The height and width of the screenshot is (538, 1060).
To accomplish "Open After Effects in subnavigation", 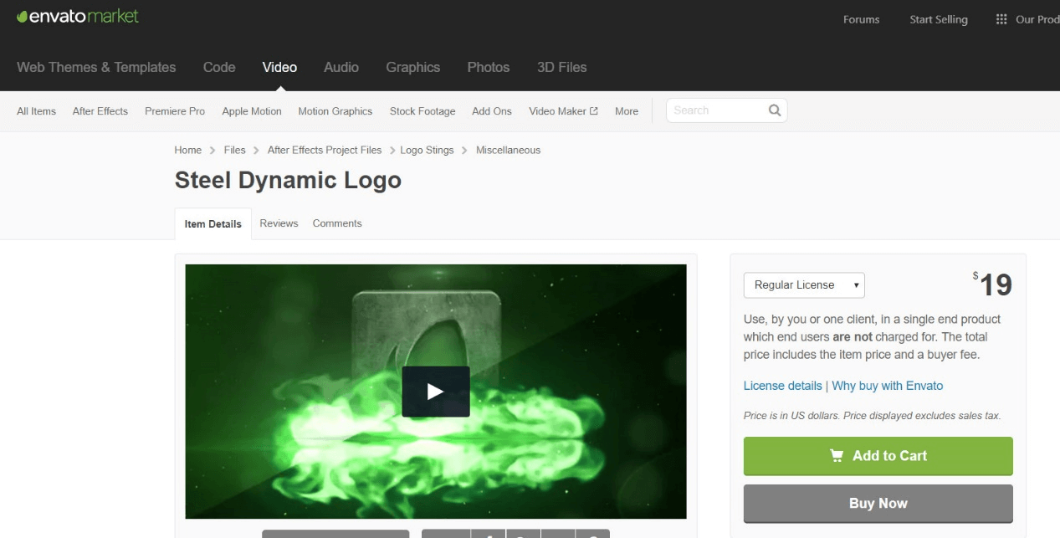I will [100, 111].
